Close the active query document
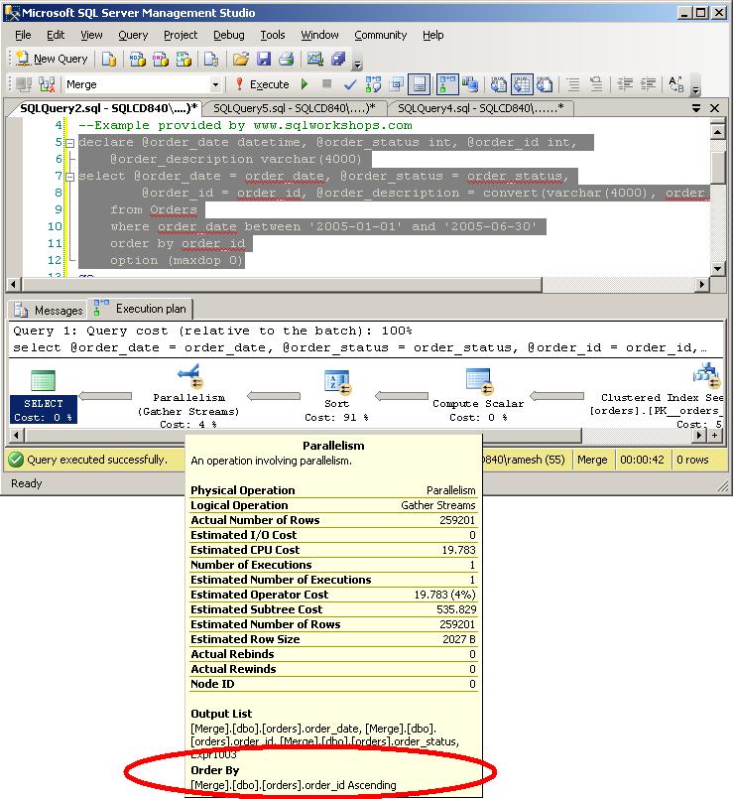 714,108
